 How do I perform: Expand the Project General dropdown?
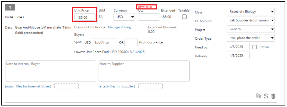point(251,29)
